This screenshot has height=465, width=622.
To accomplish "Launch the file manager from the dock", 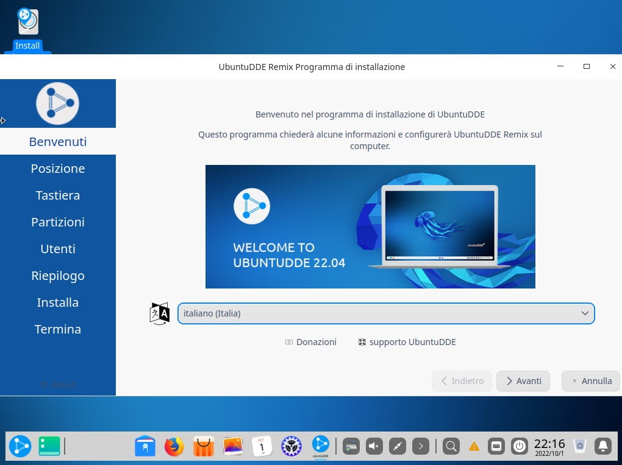I will tap(145, 446).
